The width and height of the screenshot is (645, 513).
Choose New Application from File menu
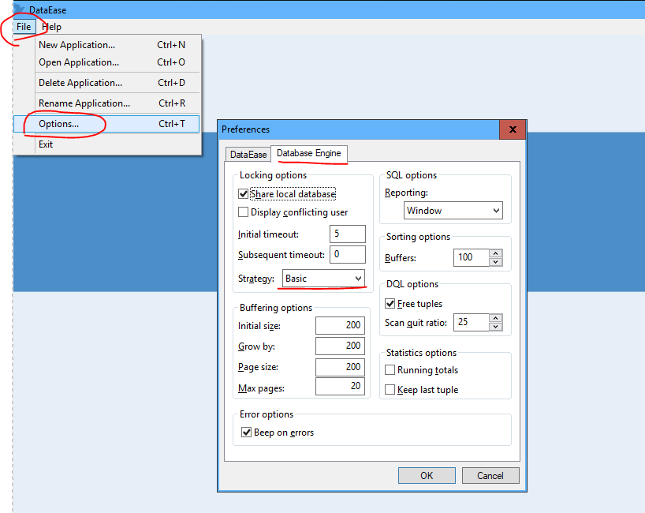pos(76,45)
